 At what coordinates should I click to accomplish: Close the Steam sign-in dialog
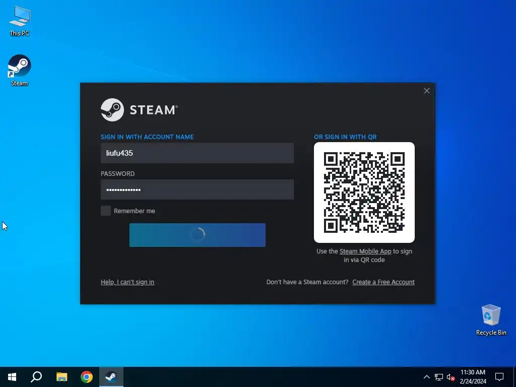[x=426, y=91]
